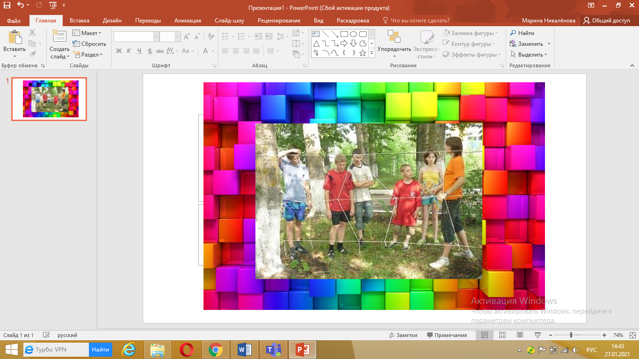This screenshot has height=359, width=639.
Task: Pick the right arrow block shape
Action: point(344,43)
